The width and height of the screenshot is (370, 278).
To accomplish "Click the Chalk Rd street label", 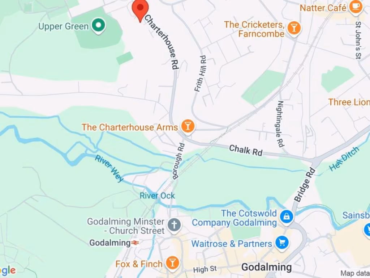I will pyautogui.click(x=246, y=150).
